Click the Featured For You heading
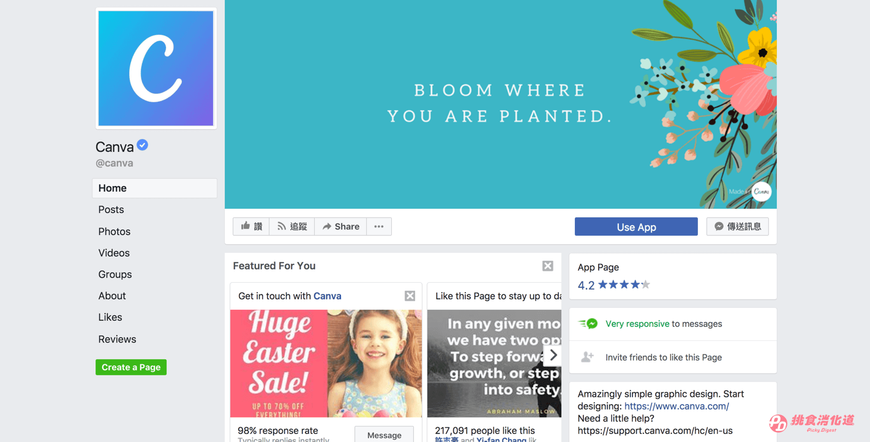Image resolution: width=870 pixels, height=442 pixels. [274, 266]
